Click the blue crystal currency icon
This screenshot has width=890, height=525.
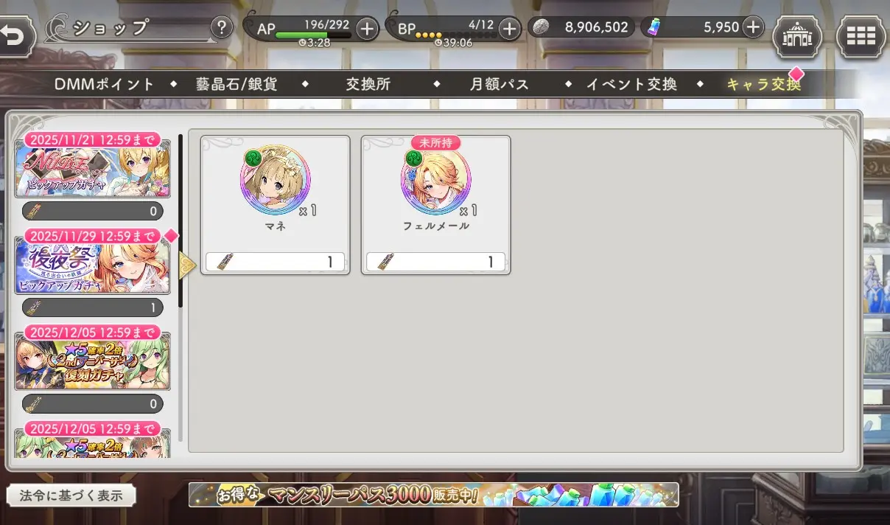(x=654, y=27)
